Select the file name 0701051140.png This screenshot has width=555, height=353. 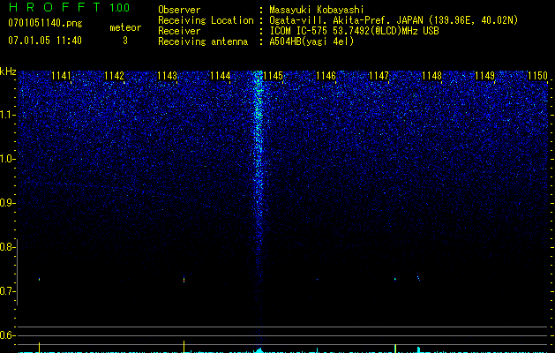point(45,23)
